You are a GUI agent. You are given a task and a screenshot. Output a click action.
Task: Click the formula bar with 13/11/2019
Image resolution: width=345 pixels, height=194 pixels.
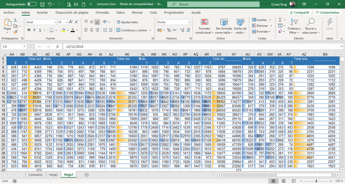point(203,46)
